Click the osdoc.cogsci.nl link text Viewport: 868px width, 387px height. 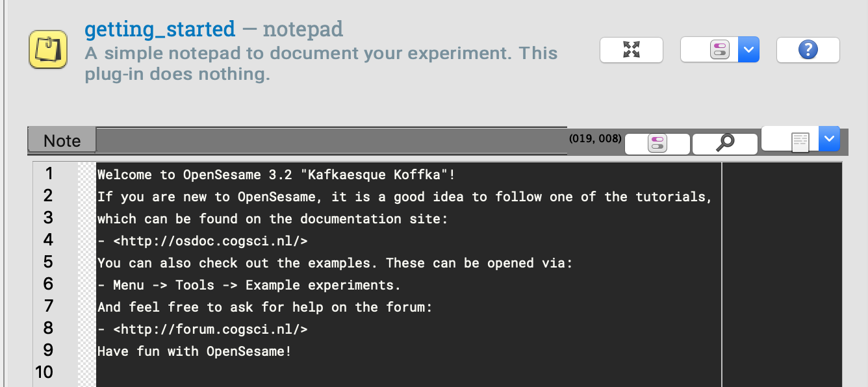coord(210,241)
